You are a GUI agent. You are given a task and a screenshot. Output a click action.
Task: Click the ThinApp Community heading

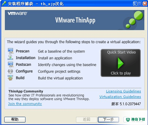tap(26, 91)
